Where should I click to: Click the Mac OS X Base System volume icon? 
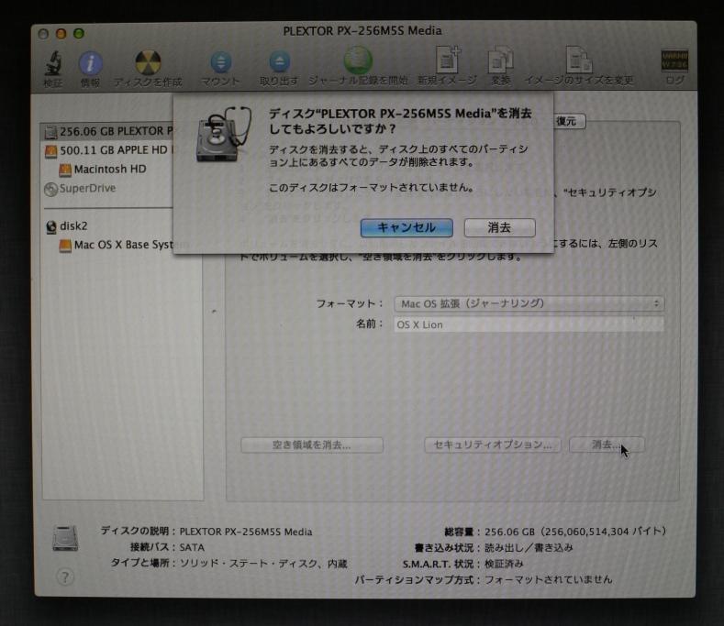[65, 246]
